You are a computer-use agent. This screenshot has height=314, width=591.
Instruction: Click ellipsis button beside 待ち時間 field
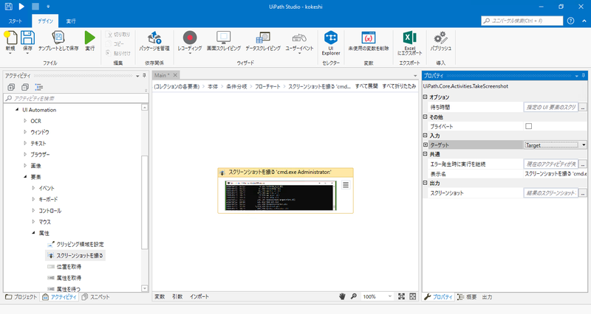pyautogui.click(x=583, y=107)
